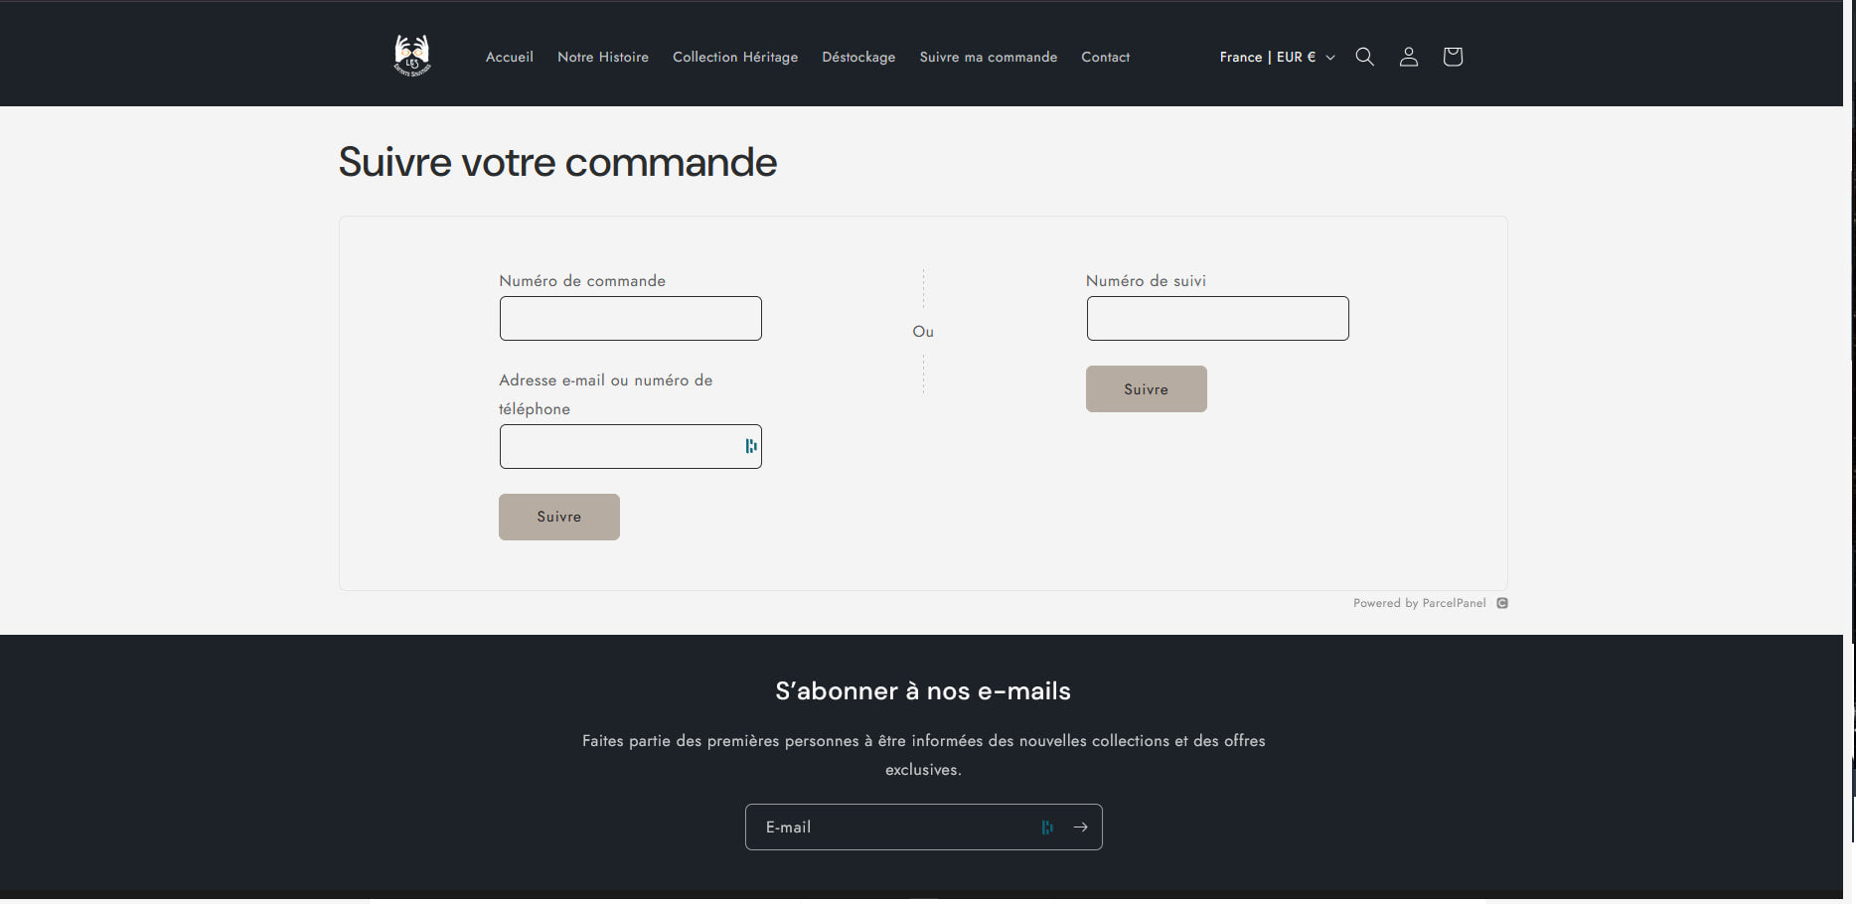Click the Powered by ParcelPanel link
The image size is (1856, 904).
click(1419, 603)
